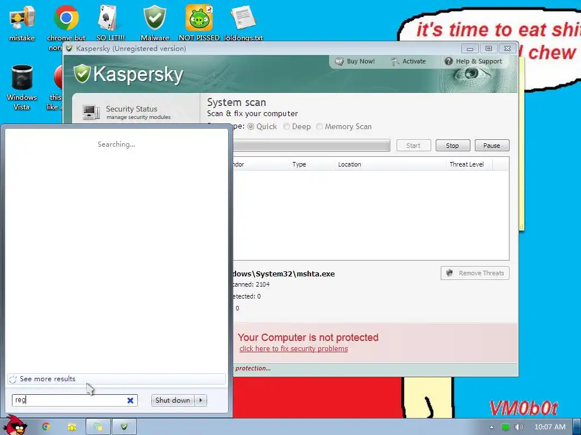Click the green network tray icon
This screenshot has height=435, width=581.
point(506,427)
